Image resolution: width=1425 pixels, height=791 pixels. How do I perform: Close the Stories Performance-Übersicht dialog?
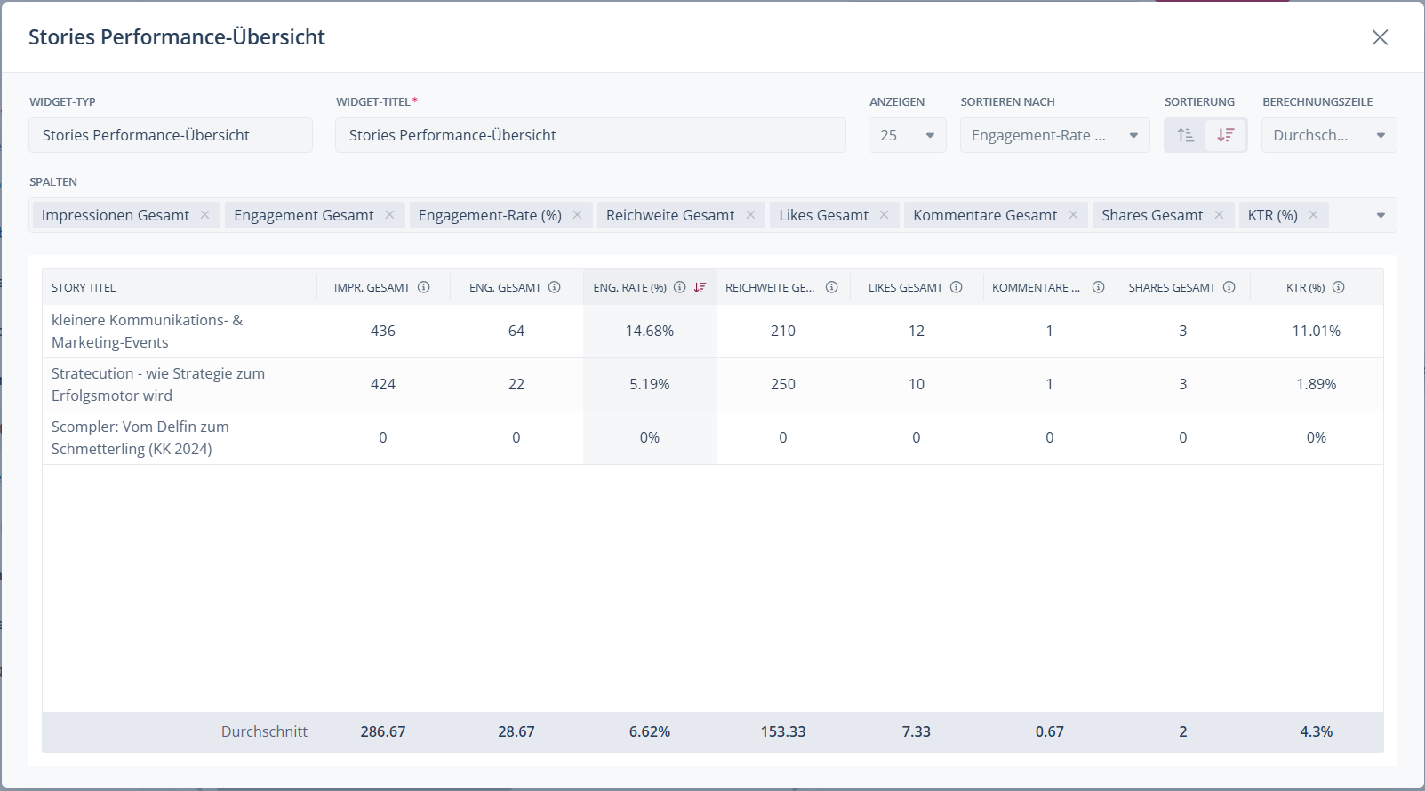[1380, 37]
